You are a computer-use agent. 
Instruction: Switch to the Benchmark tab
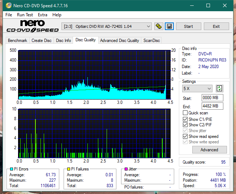click(x=18, y=41)
